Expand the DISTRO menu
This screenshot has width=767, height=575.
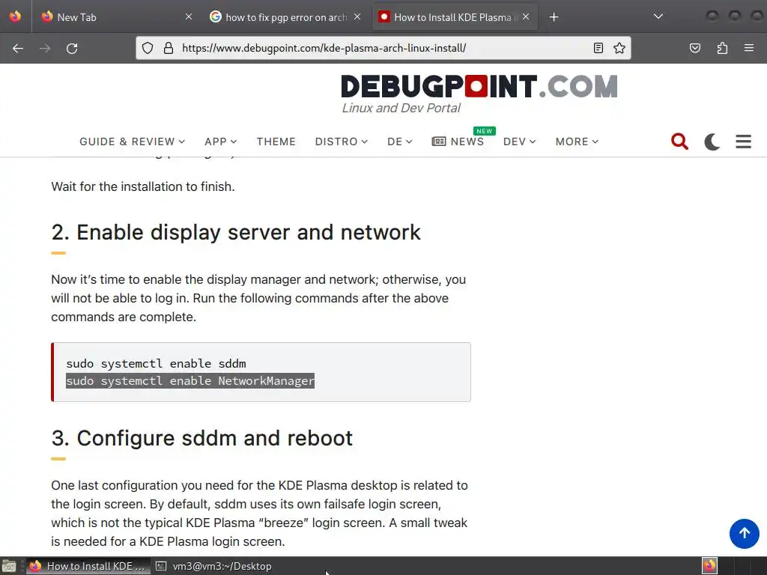[x=341, y=142]
